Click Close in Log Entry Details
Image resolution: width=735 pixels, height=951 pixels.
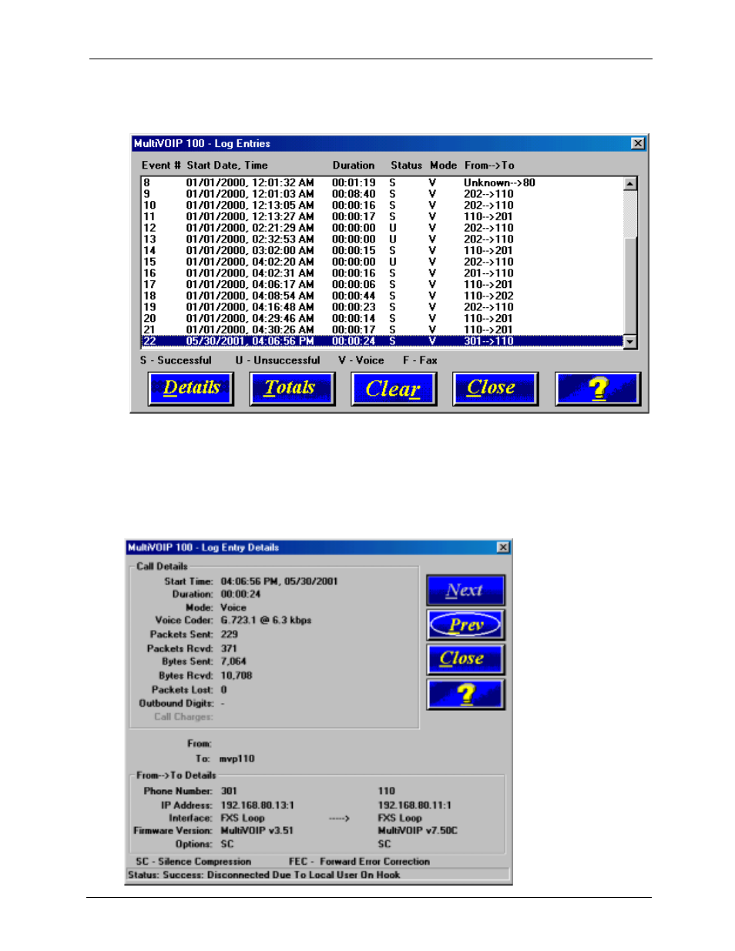466,659
